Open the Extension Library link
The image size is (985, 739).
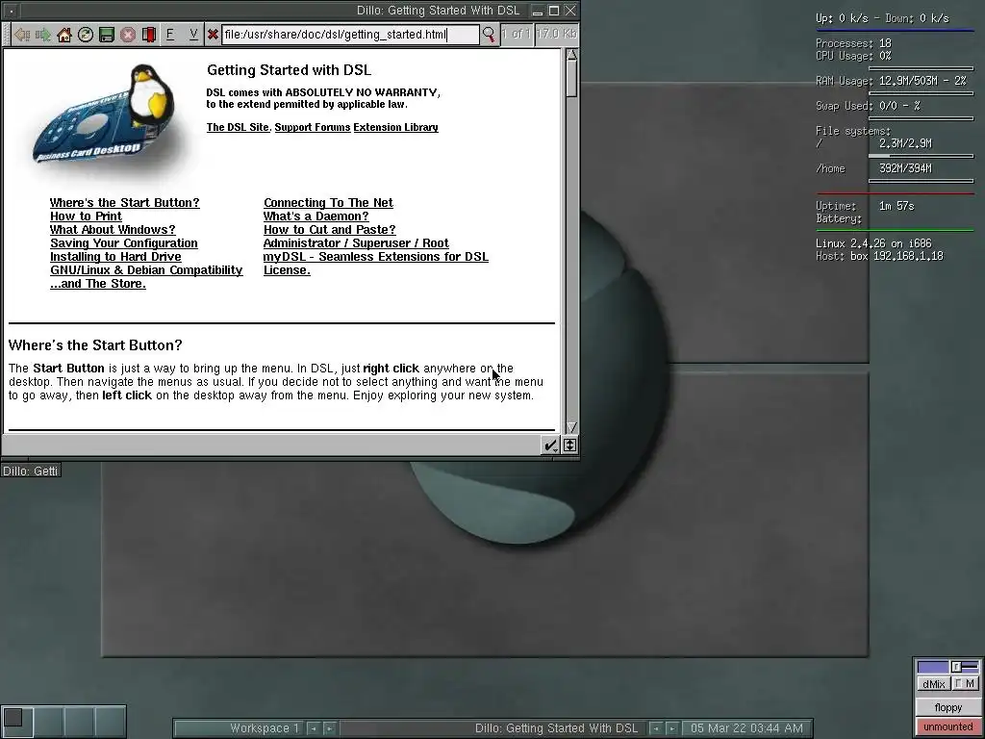tap(395, 127)
